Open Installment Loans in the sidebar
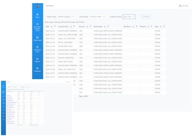 click(x=38, y=49)
